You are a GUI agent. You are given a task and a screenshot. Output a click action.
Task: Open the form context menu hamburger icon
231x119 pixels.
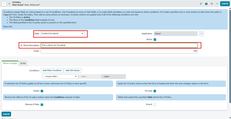(x=9, y=4)
